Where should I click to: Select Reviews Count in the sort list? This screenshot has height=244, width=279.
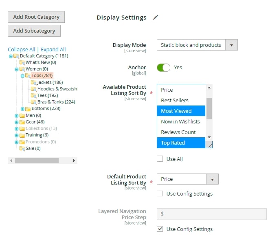(x=178, y=132)
